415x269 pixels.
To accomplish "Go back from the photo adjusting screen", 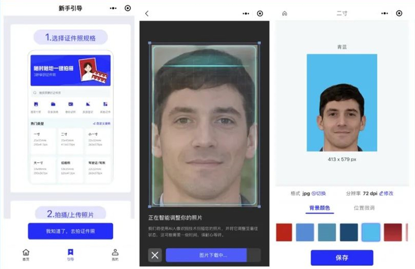I will (147, 13).
